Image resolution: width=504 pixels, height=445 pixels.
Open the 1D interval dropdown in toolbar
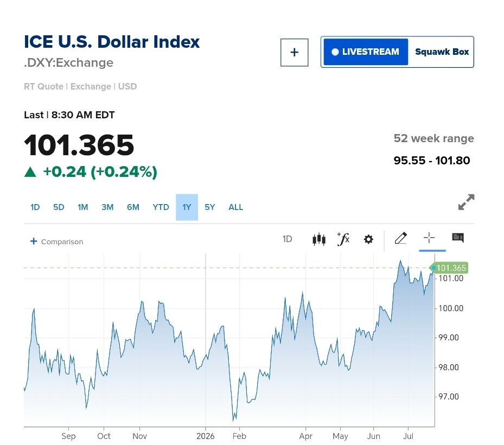tap(287, 239)
